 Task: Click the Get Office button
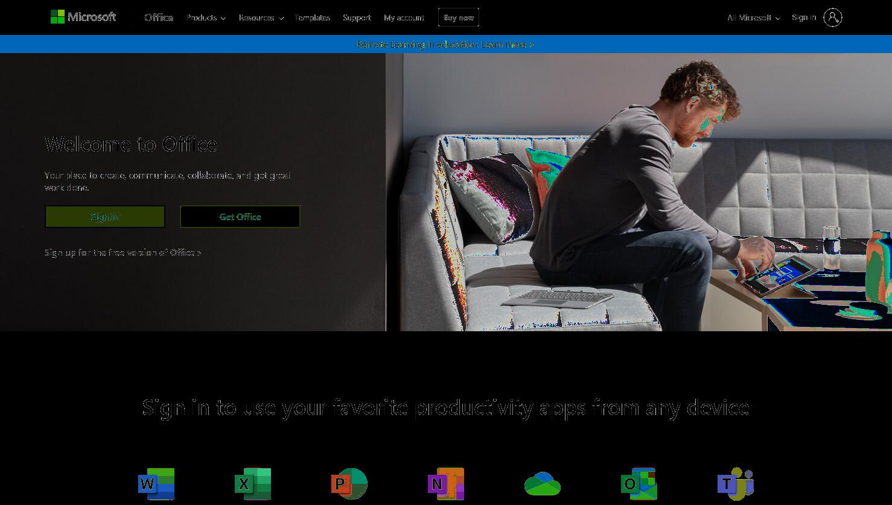click(240, 217)
